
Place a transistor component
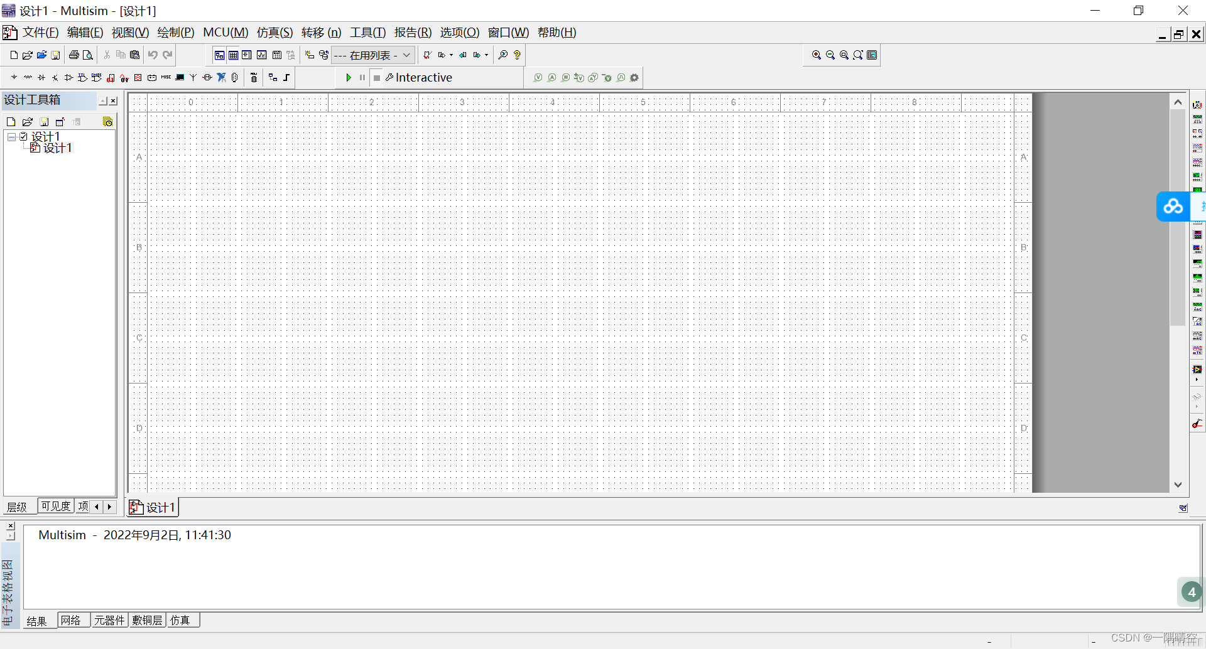(x=55, y=77)
